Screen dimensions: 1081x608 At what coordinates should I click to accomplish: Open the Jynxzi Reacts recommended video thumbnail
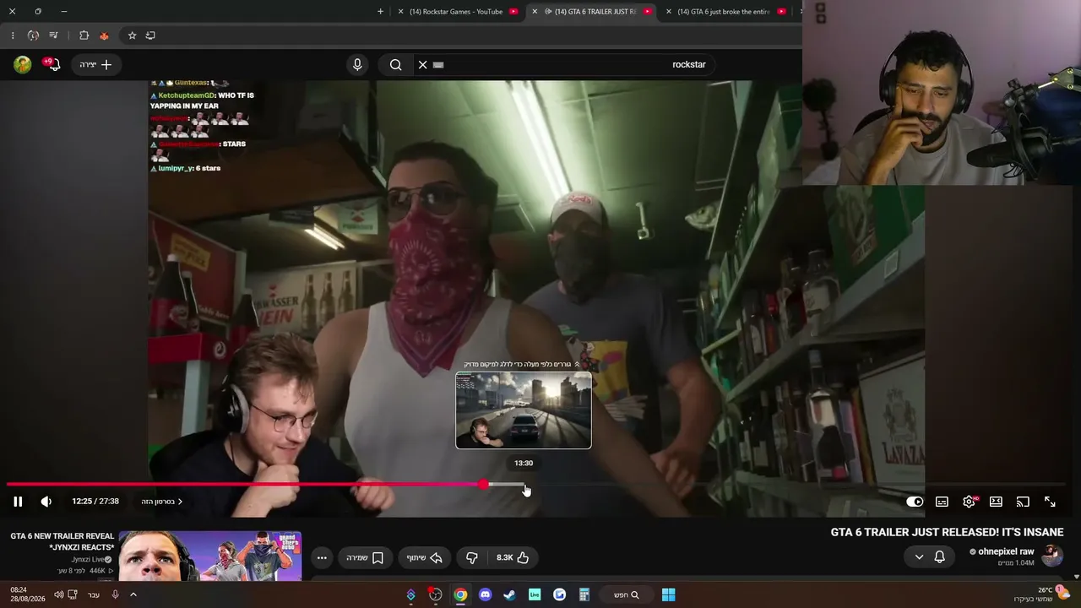[210, 556]
